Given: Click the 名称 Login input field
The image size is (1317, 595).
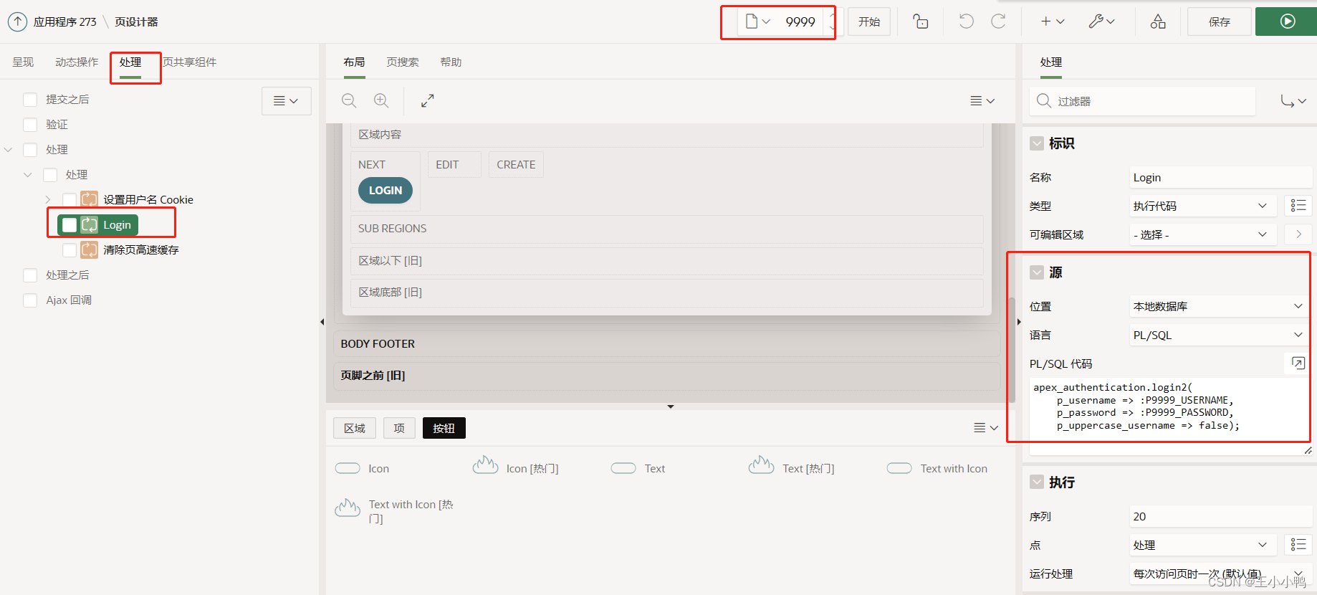Looking at the screenshot, I should tap(1220, 177).
